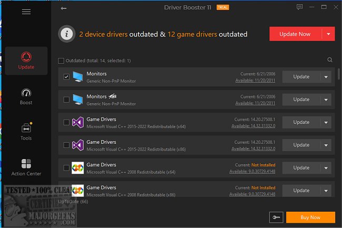Check Visual C++ 2015-2022 (x86) checkbox

pos(66,145)
